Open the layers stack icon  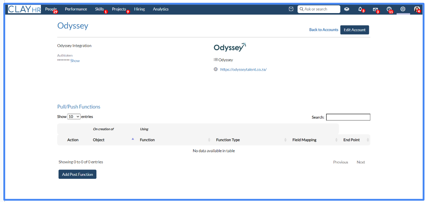point(346,9)
